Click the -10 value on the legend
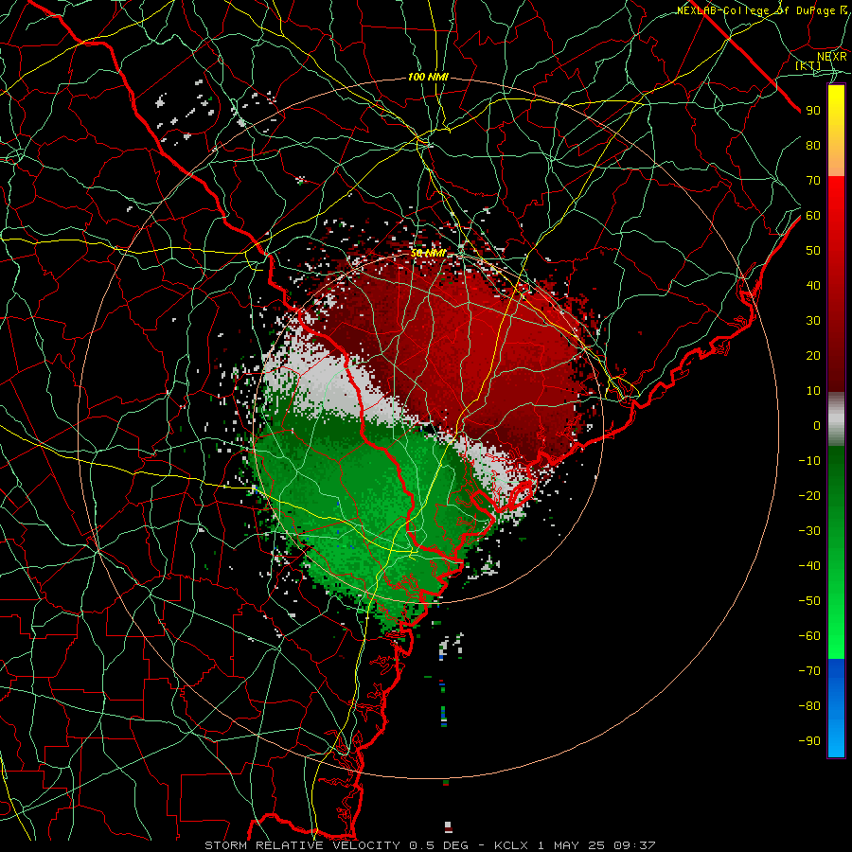852x852 pixels. [x=809, y=461]
